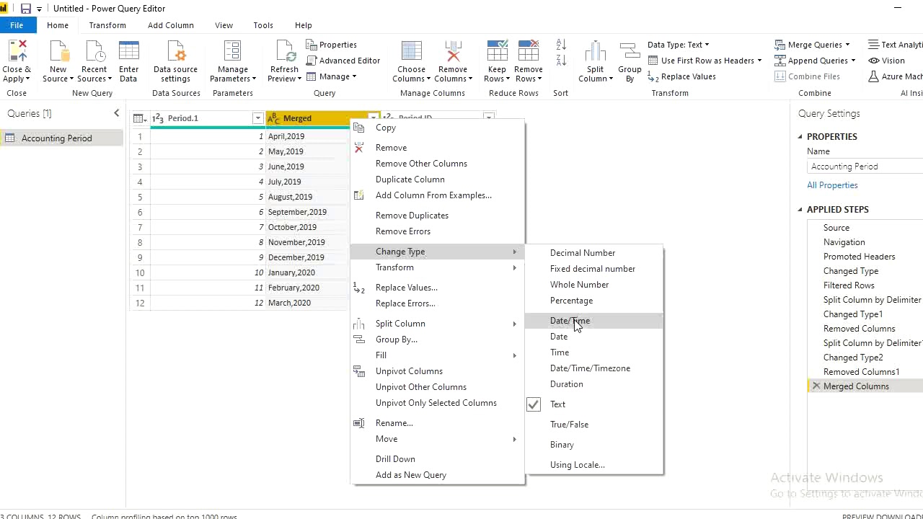Click Unpivot Columns in context menu

click(438, 371)
